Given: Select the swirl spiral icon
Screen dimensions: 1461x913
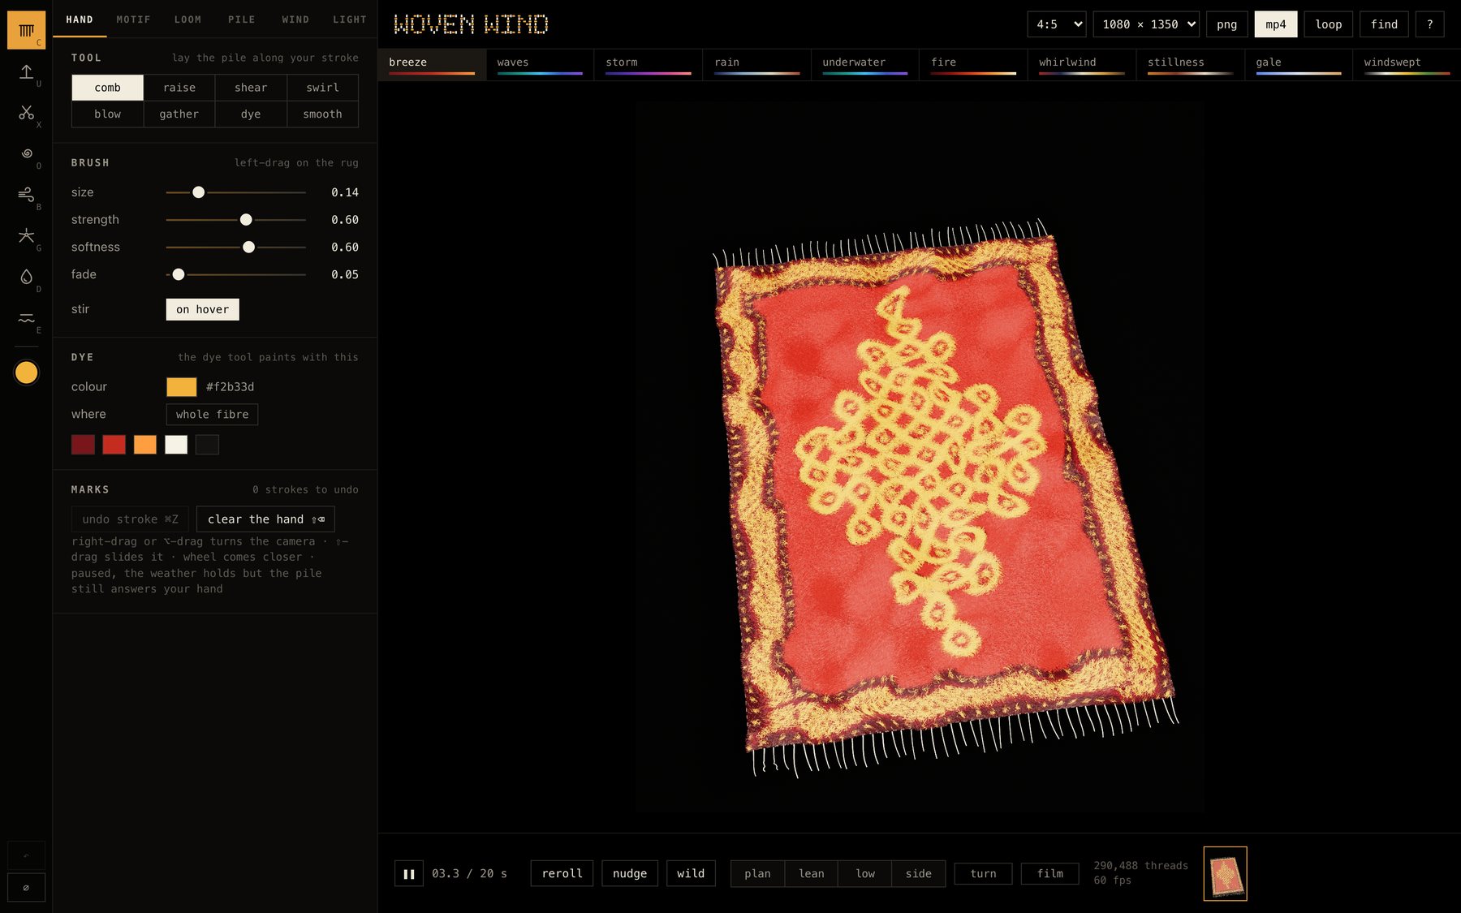Looking at the screenshot, I should [x=26, y=153].
